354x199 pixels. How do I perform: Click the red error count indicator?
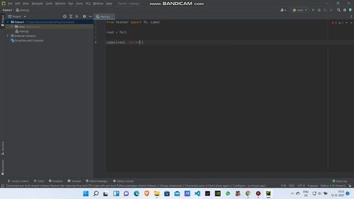point(334,23)
